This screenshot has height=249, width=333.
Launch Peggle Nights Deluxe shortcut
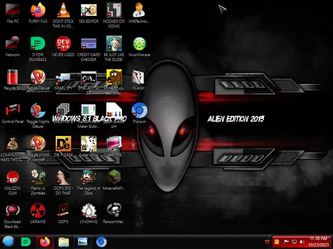[x=38, y=116]
